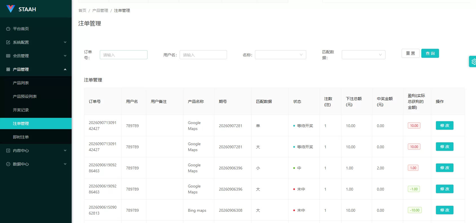Click 修改 for the Bing maps row
Viewport: 476px width, 223px height.
click(x=445, y=210)
